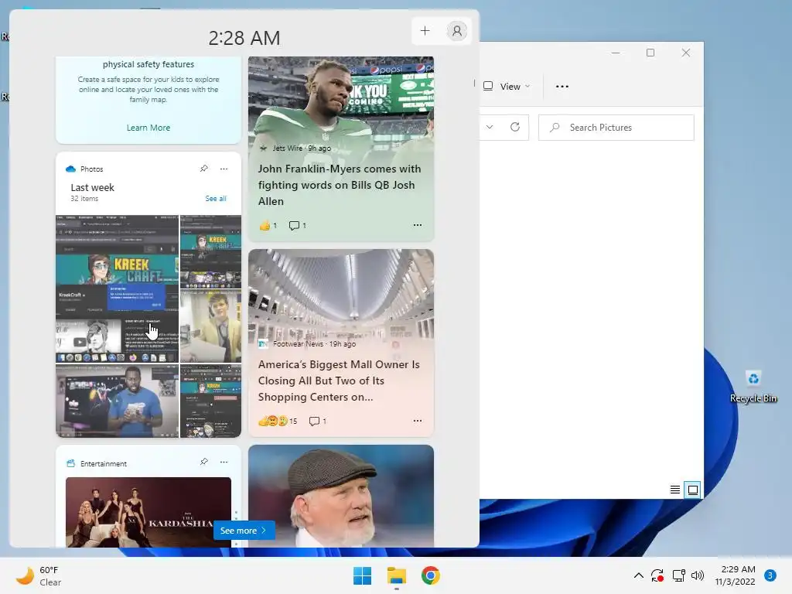Open the football player news image

(341, 98)
